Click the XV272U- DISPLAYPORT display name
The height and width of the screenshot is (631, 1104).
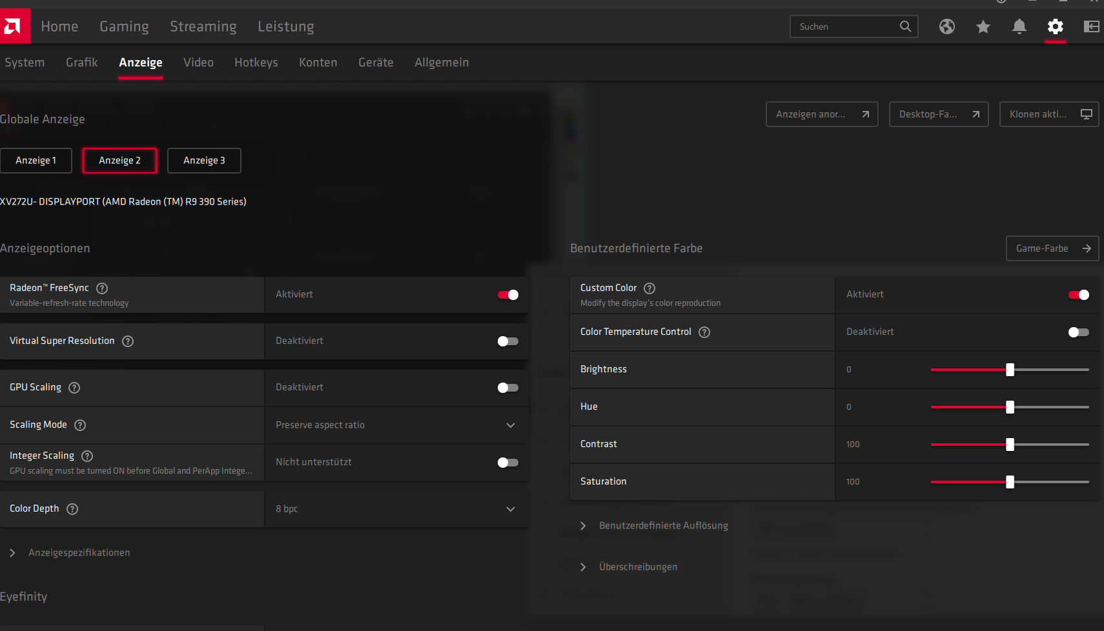123,202
